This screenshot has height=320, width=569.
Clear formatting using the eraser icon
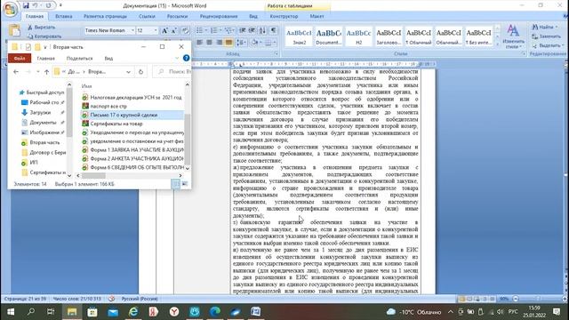[x=185, y=30]
